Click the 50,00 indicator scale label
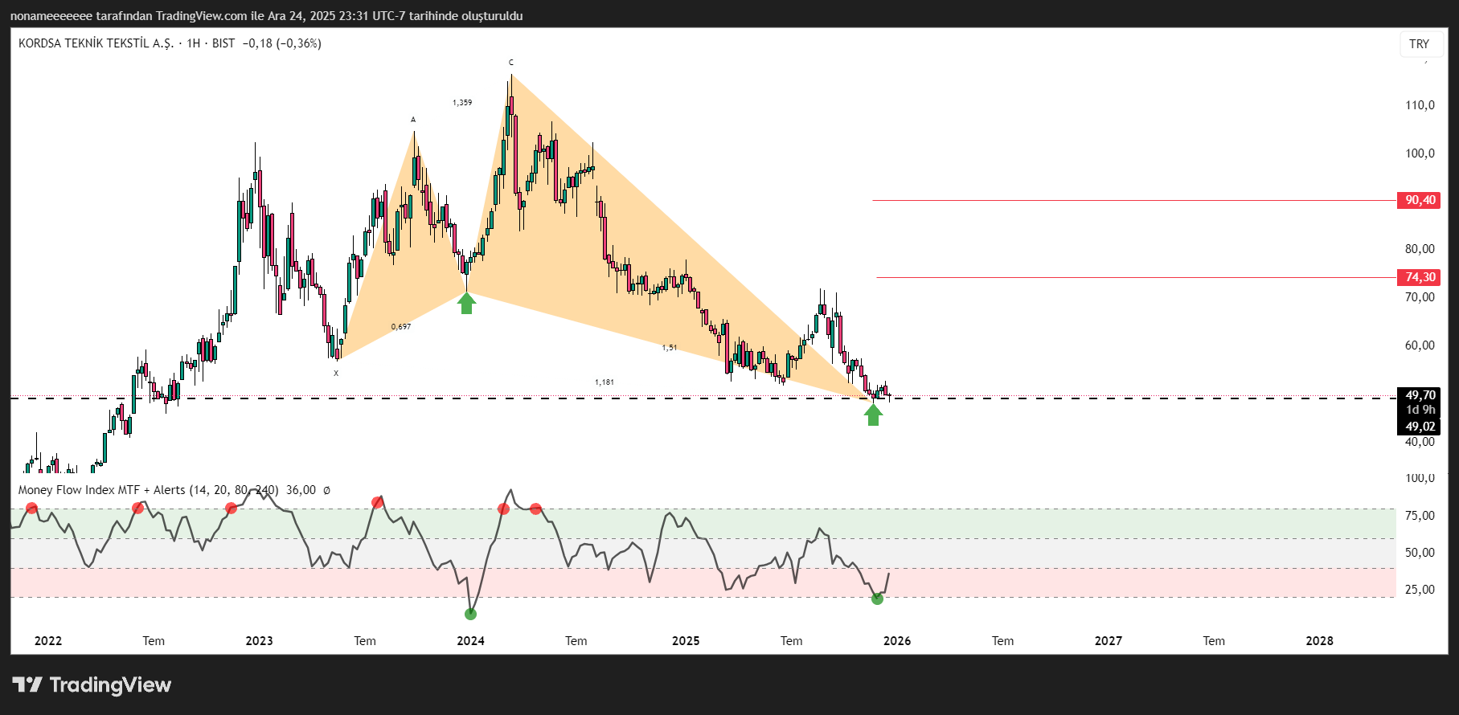 tap(1420, 553)
